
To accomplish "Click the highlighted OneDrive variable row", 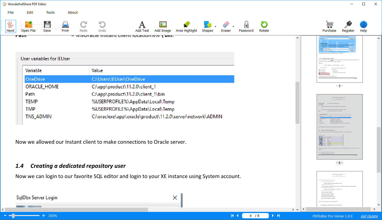I will coord(129,79).
